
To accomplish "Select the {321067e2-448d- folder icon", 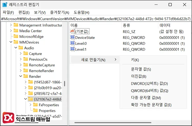I will (30, 99).
